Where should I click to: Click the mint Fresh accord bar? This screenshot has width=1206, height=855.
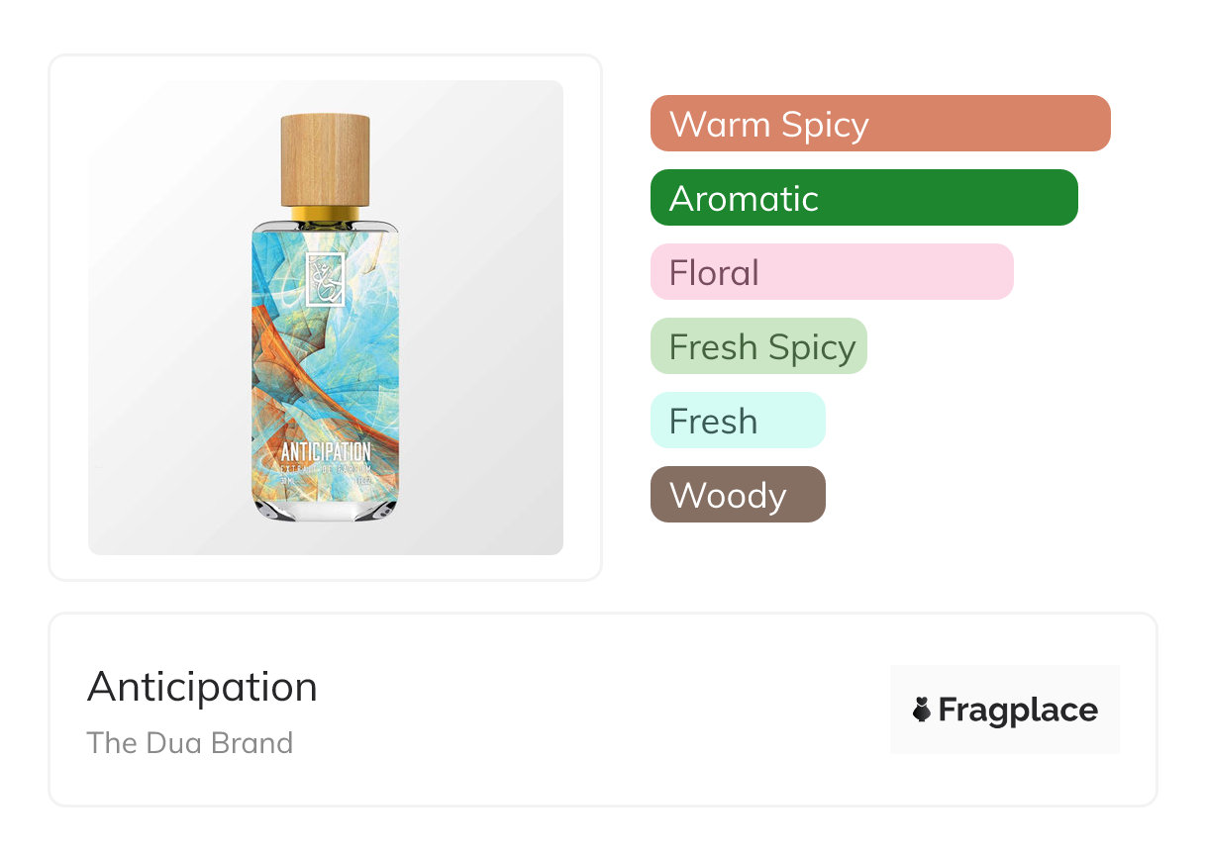[x=738, y=421]
